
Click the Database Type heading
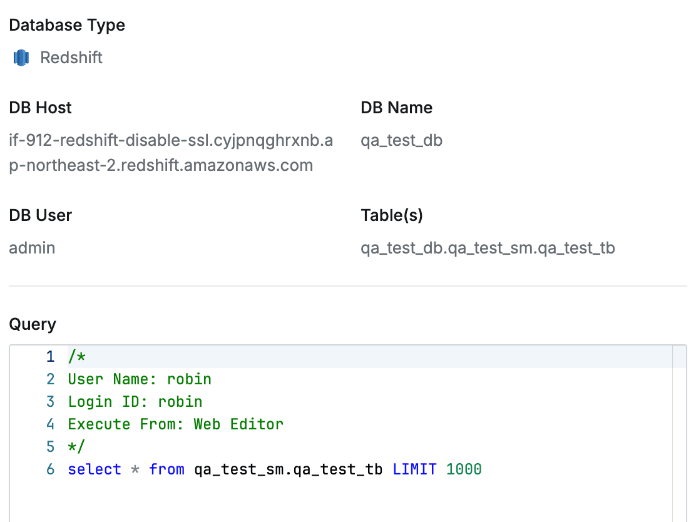pos(67,25)
